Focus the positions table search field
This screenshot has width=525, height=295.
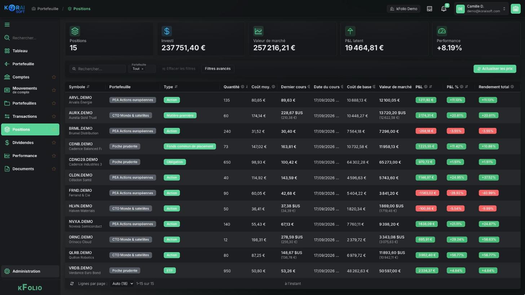[97, 69]
